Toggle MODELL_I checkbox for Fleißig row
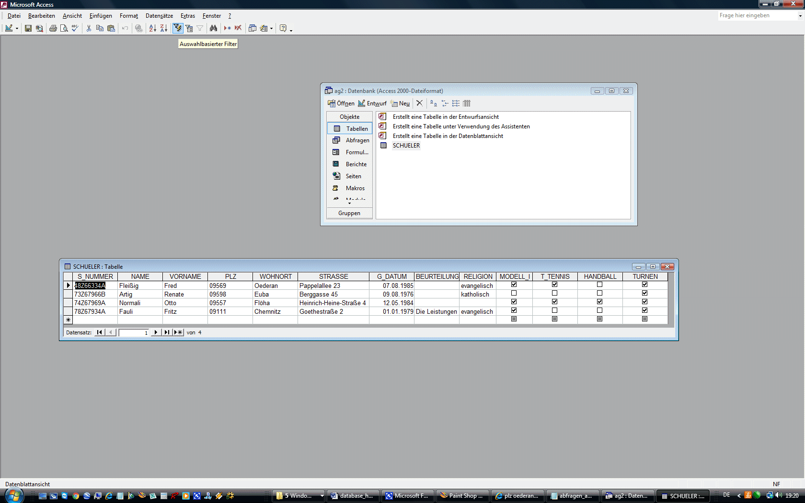The width and height of the screenshot is (805, 503). tap(514, 285)
